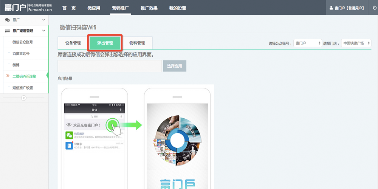This screenshot has height=189, width=378.
Task: Open 微应用 in top navigation
Action: pyautogui.click(x=94, y=8)
